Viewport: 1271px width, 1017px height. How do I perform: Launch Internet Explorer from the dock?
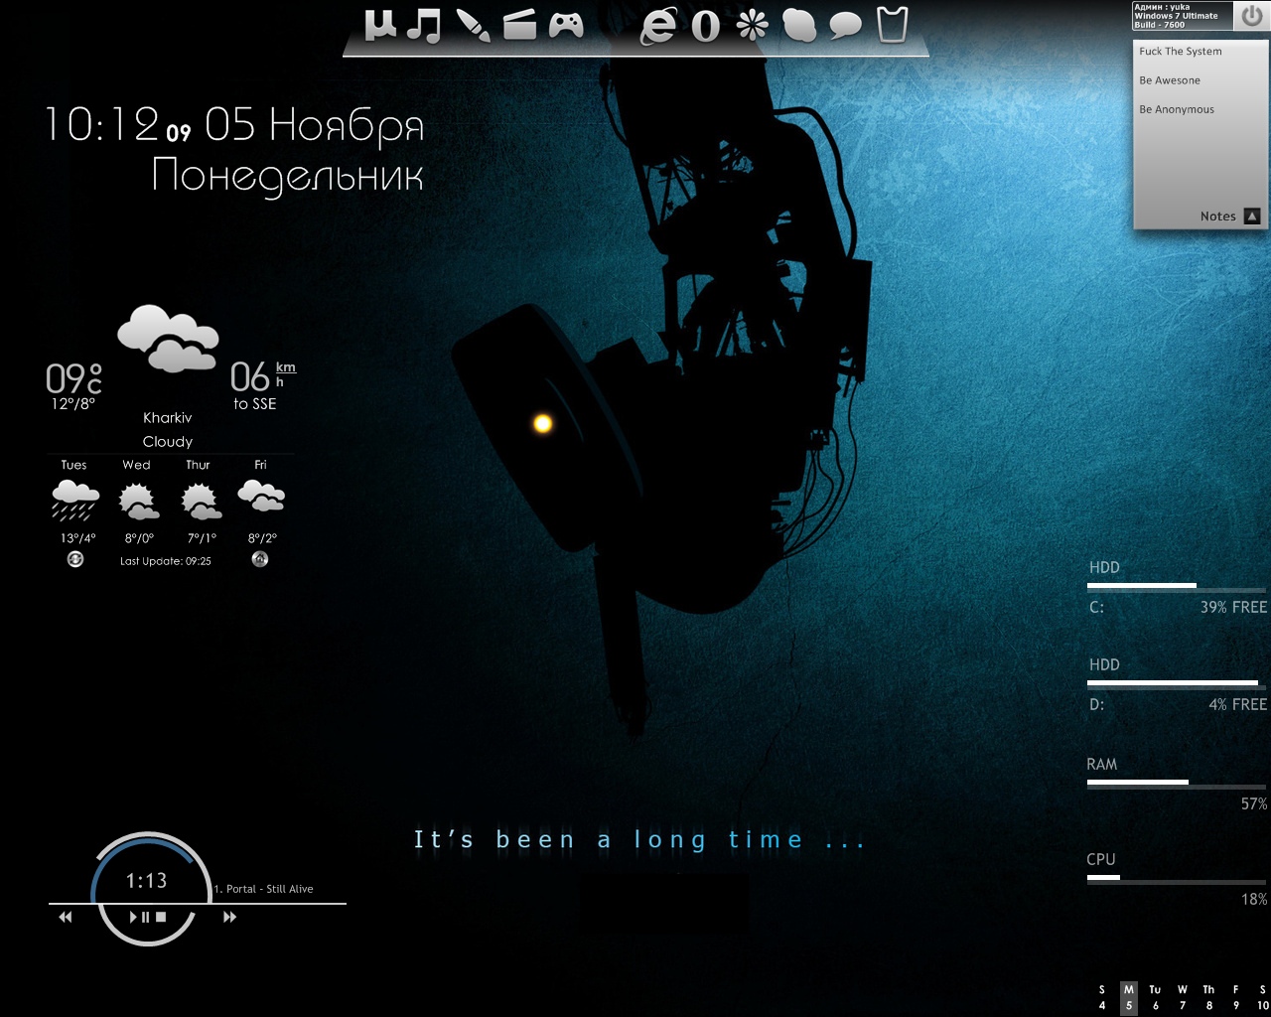659,26
